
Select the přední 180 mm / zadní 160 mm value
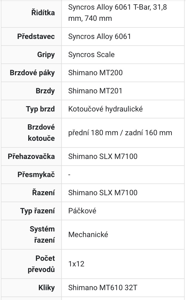pyautogui.click(x=120, y=133)
